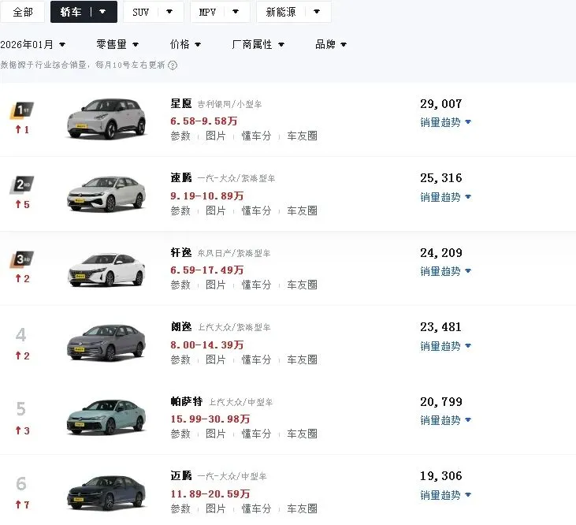Click the second place rank badge
The height and width of the screenshot is (525, 576).
[x=21, y=185]
